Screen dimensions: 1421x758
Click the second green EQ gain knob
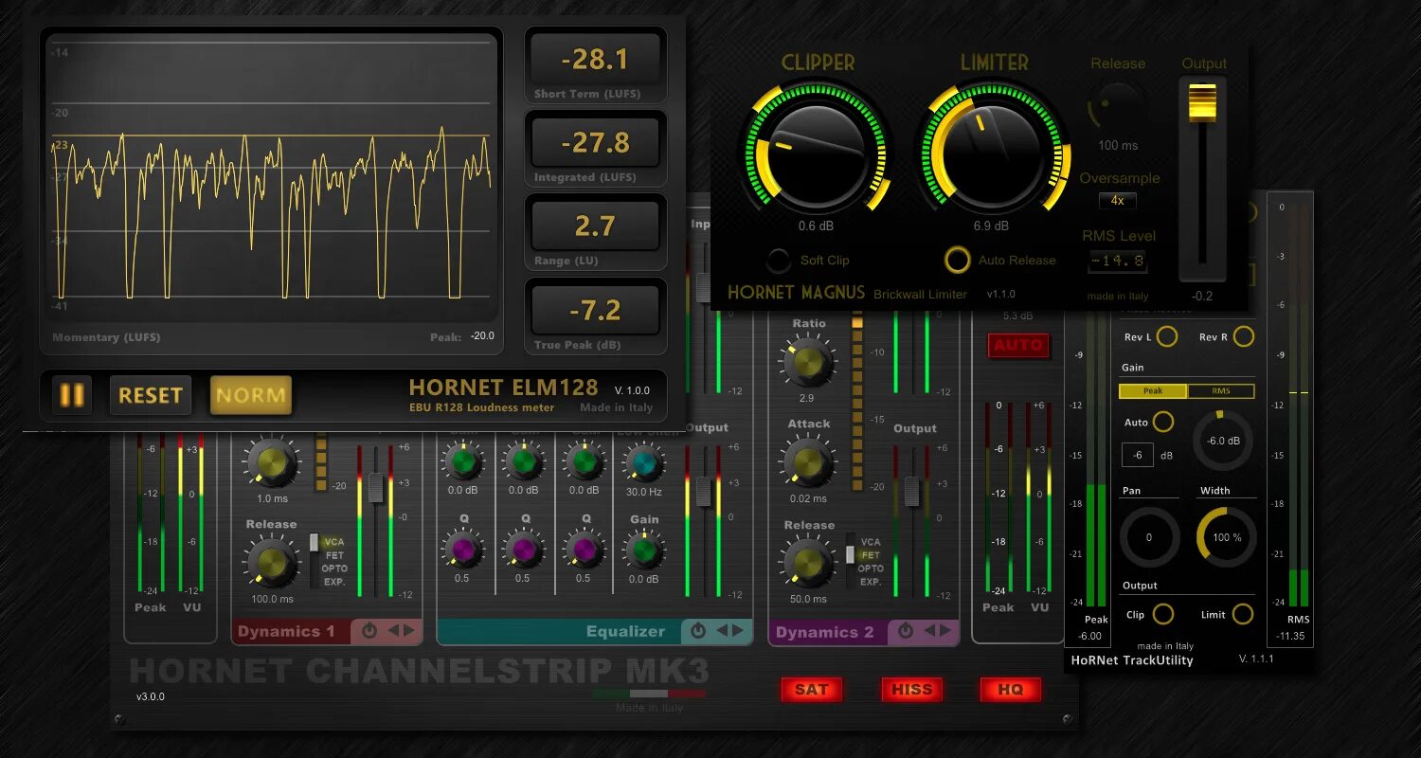click(x=523, y=462)
